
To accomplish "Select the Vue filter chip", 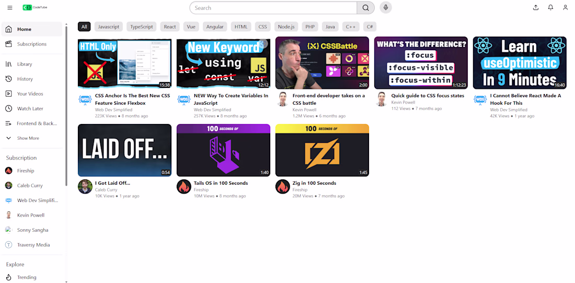I will click(x=191, y=27).
